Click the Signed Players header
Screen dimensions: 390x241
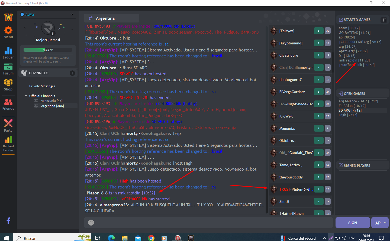357,166
